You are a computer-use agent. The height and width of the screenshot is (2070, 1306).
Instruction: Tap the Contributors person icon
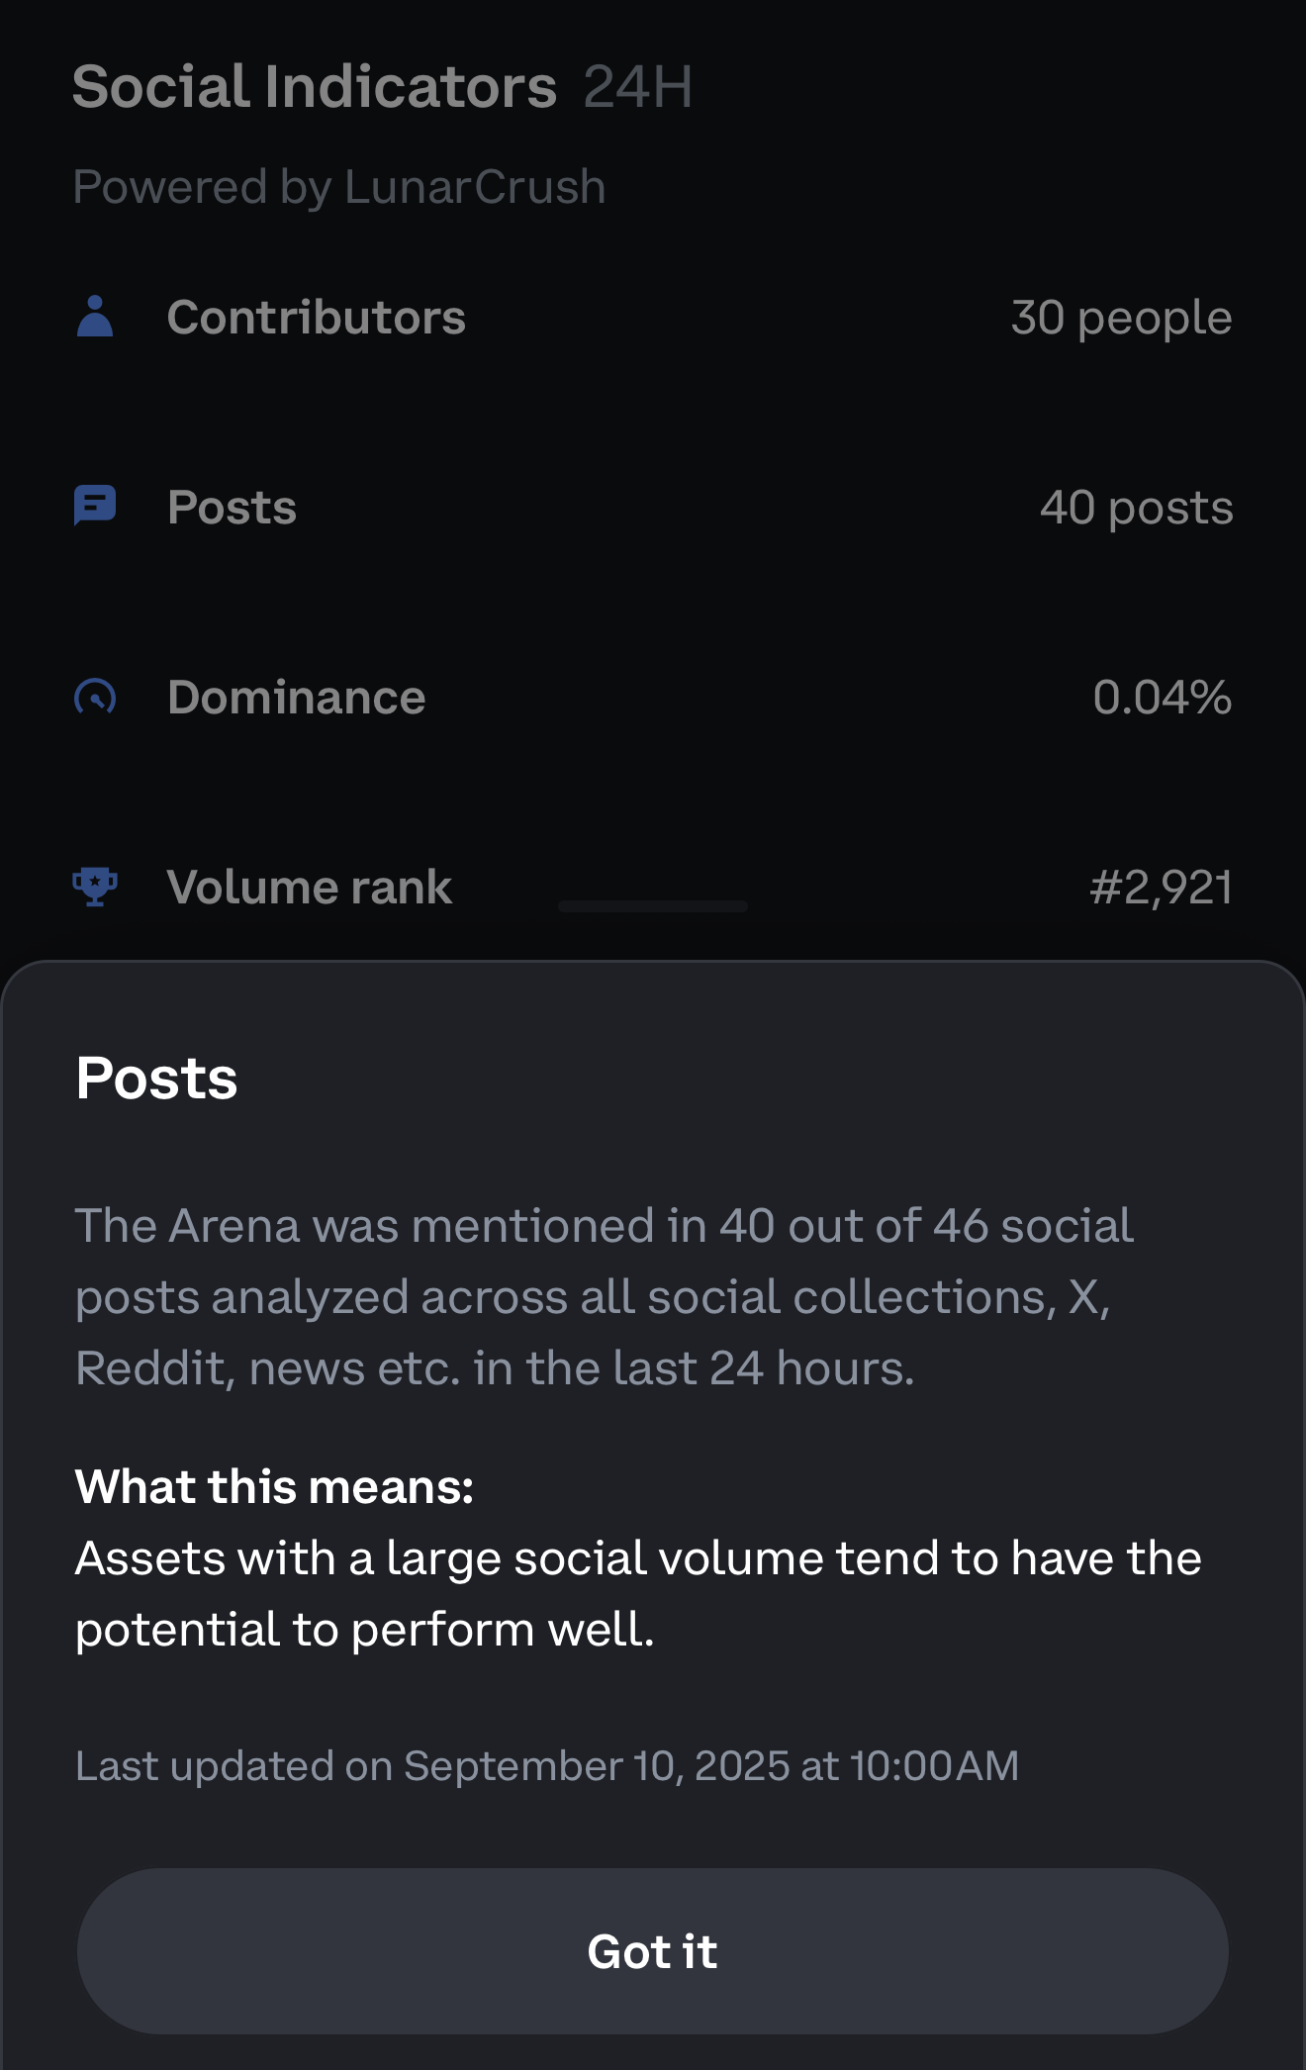click(x=95, y=317)
